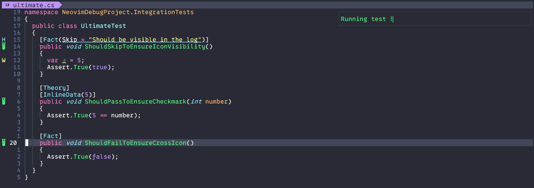Click the ShouldSkipToEnsureIconVisibility method name
Screen dimensions: 534x188
(145, 46)
